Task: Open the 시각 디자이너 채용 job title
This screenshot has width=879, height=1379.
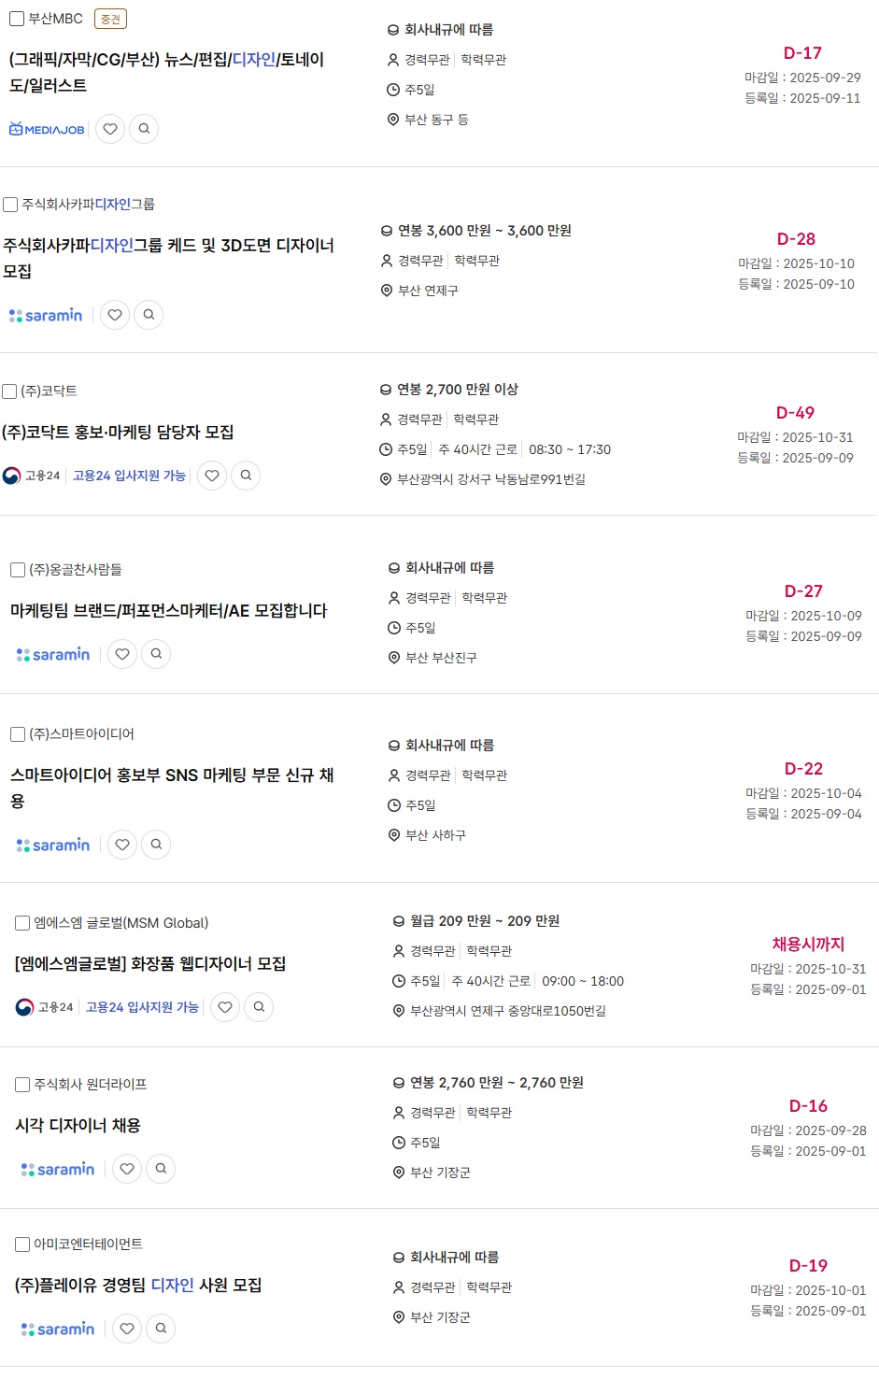Action: [78, 1126]
